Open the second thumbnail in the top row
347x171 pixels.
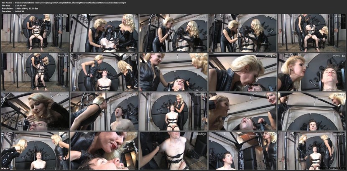tap(104, 33)
